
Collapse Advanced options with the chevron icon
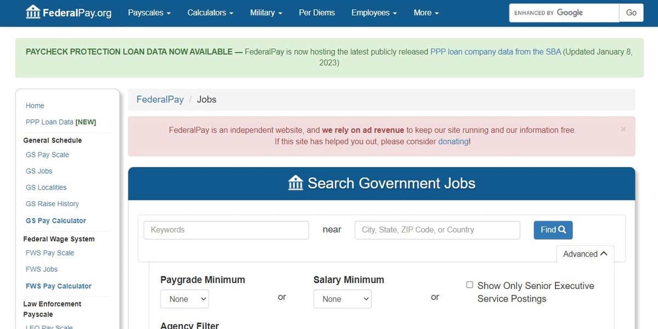point(604,254)
